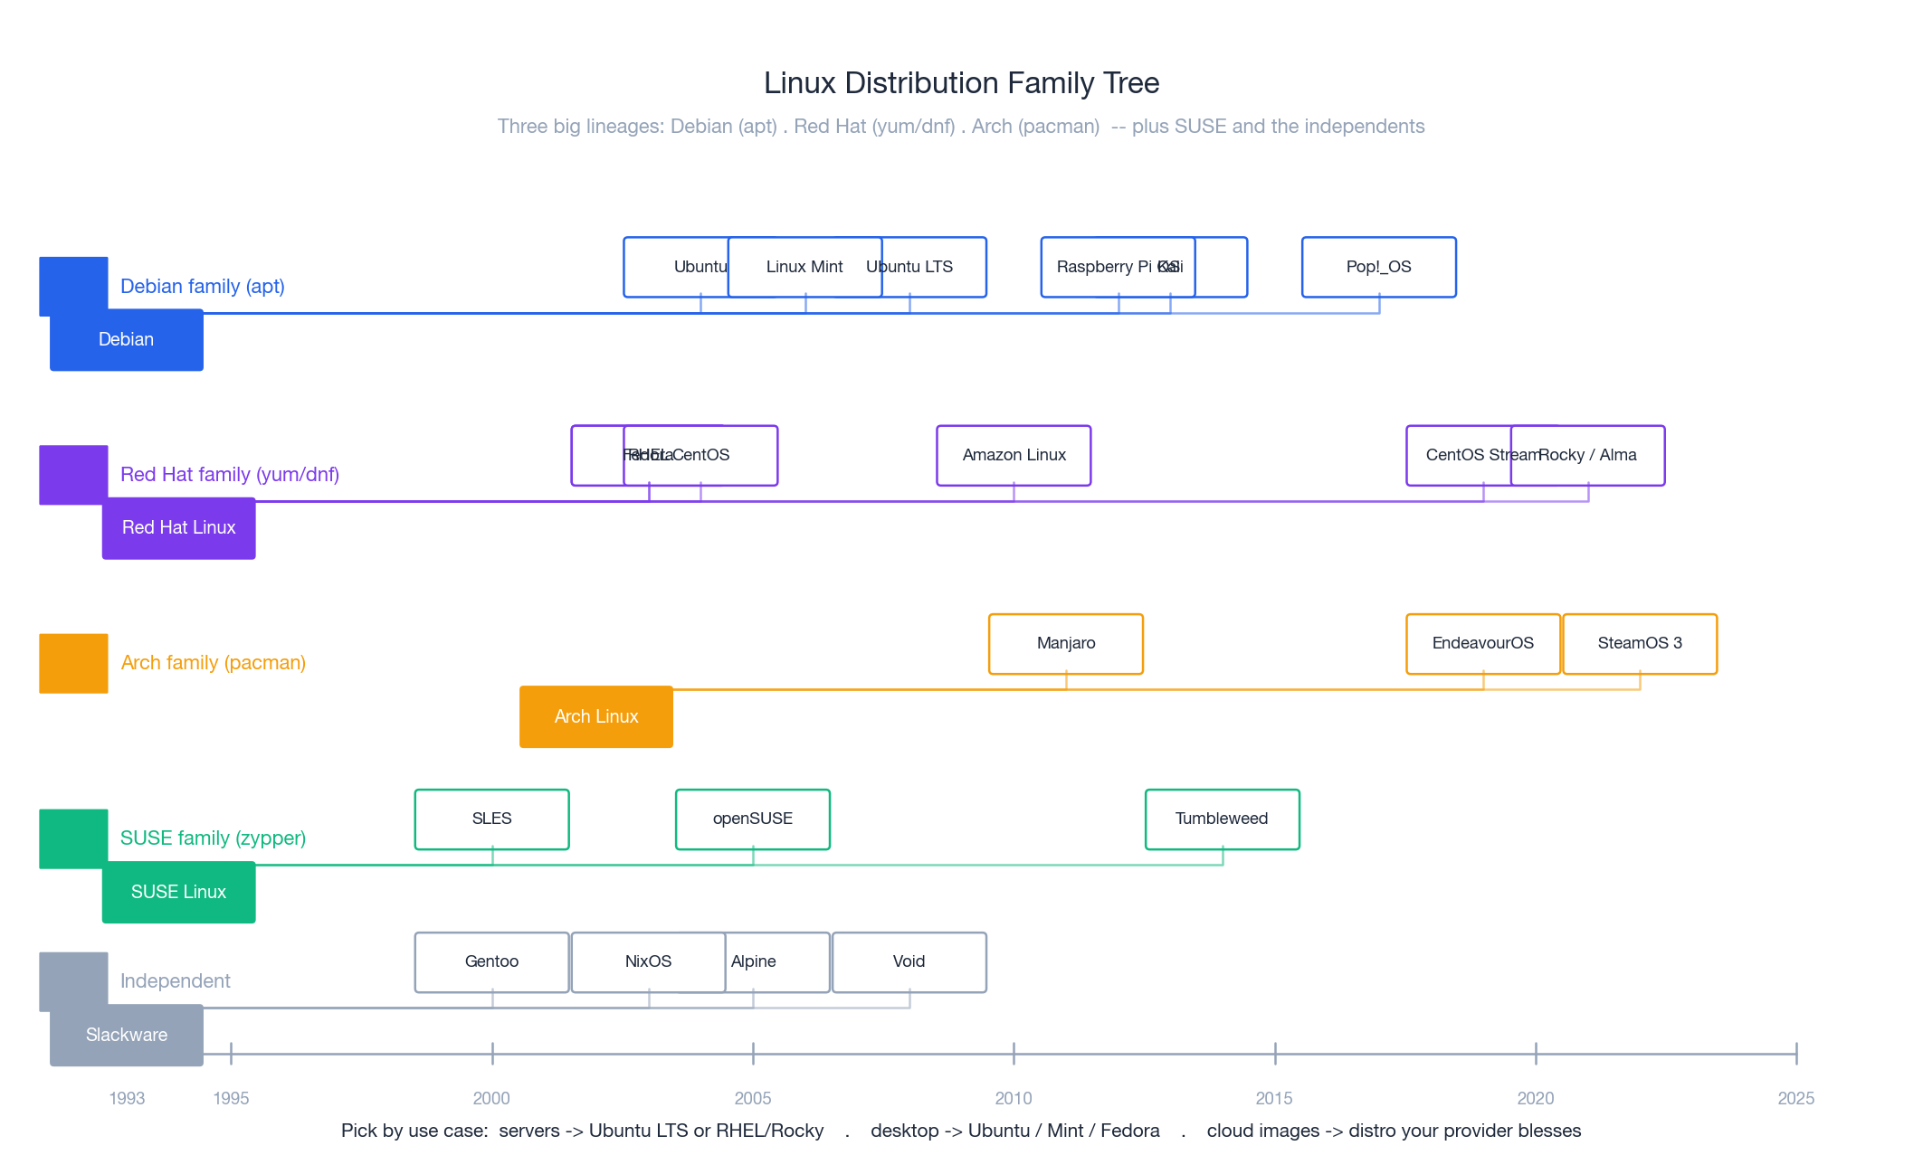Open the Tumbleweed node
Viewport: 1923px width, 1174px height.
click(x=1223, y=819)
